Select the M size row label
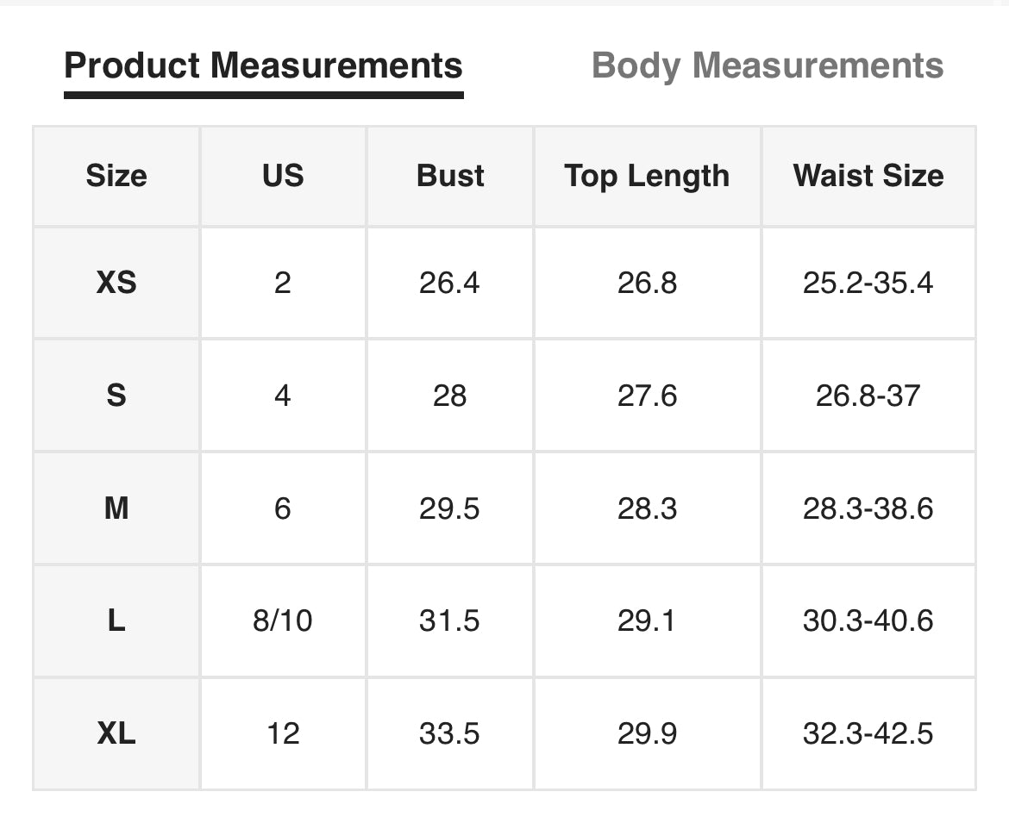 pyautogui.click(x=116, y=508)
